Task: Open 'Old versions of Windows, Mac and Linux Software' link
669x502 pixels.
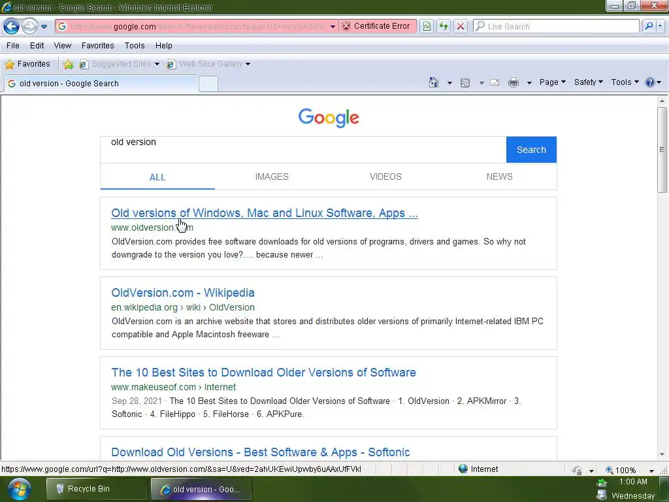Action: [x=265, y=213]
